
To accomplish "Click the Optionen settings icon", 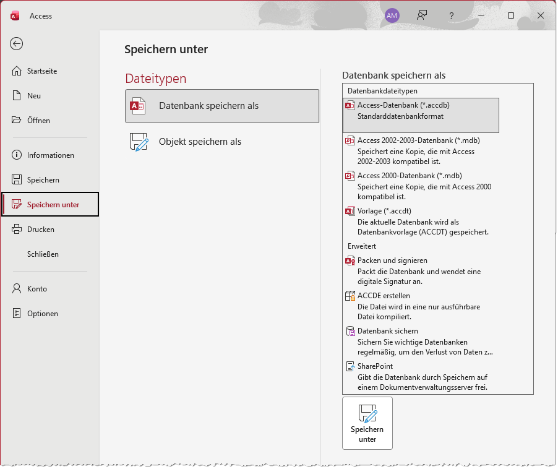I will [17, 313].
